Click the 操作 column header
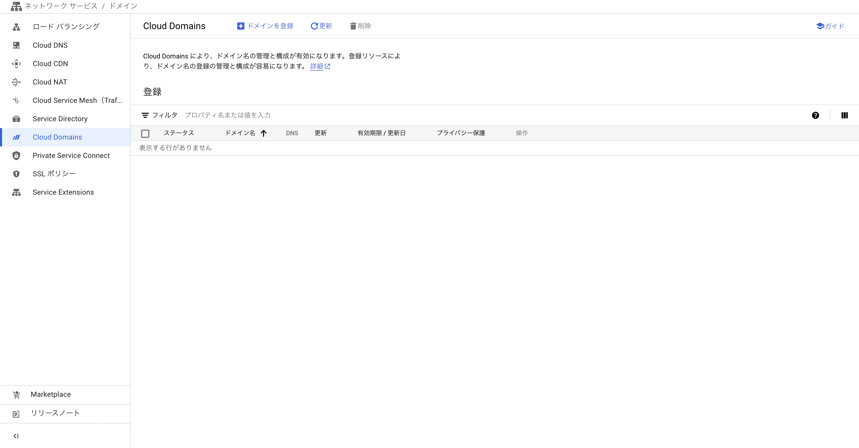859x448 pixels. [522, 133]
